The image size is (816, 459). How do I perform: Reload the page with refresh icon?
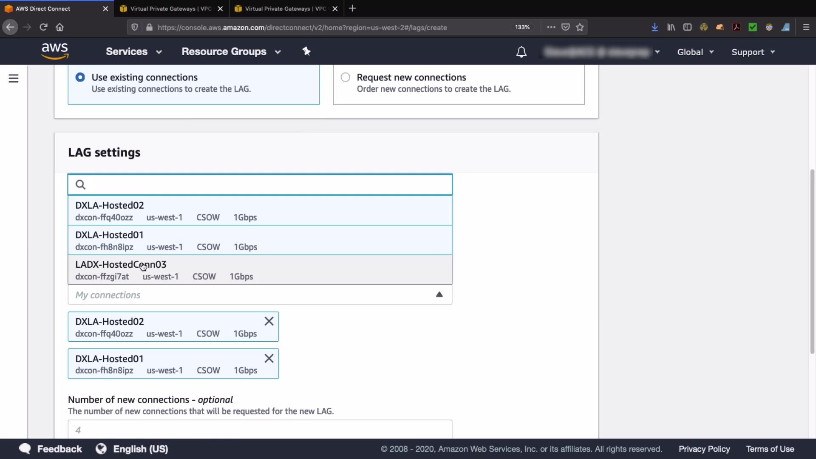click(43, 27)
